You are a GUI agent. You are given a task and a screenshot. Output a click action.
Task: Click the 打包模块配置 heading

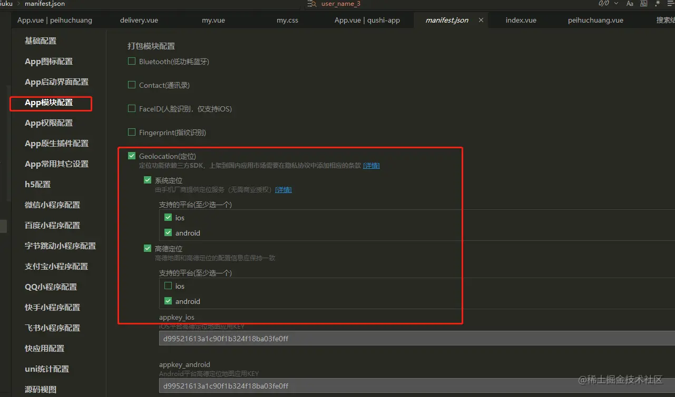tap(151, 46)
